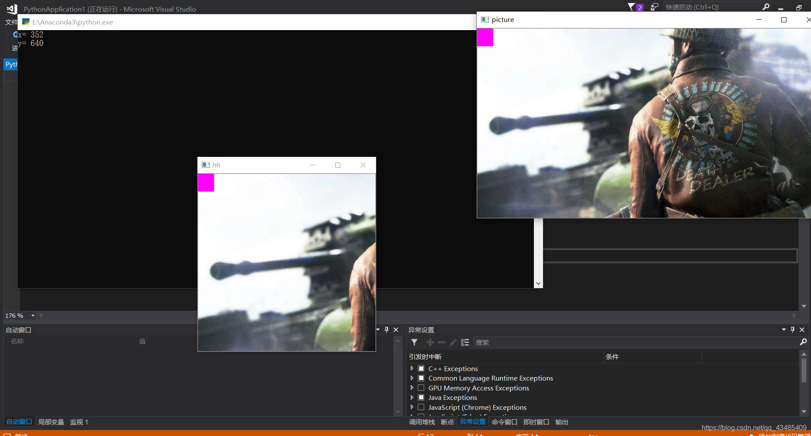Toggle JavaScript (Chrome) Exceptions checkbox
Viewport: 811px width, 436px height.
pyautogui.click(x=421, y=407)
